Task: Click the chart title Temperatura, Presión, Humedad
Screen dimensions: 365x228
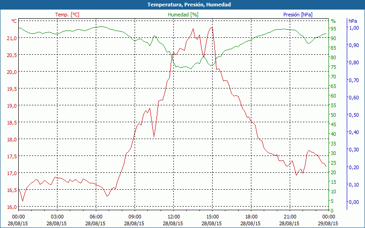Action: click(x=189, y=5)
